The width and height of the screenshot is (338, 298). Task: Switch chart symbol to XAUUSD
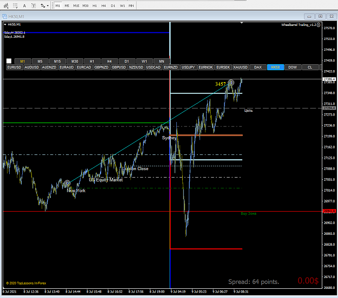tap(240, 67)
